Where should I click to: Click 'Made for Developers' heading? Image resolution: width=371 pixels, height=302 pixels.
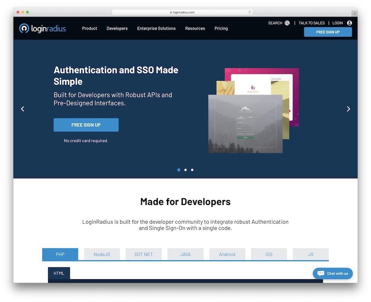coord(185,202)
